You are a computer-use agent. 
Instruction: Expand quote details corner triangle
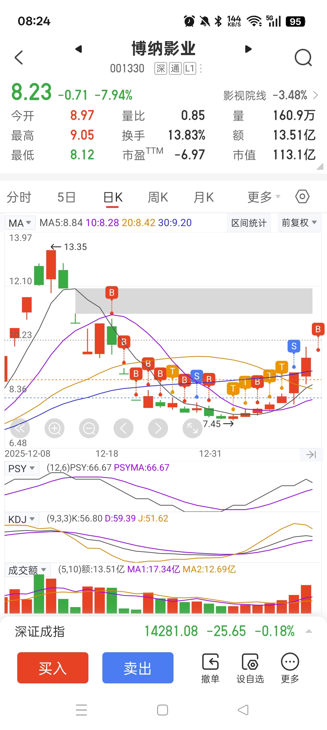point(320,166)
